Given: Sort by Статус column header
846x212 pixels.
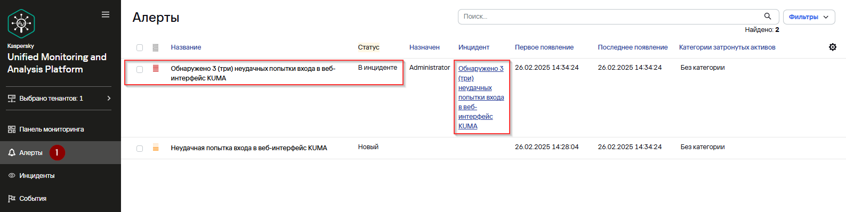Looking at the screenshot, I should coord(368,47).
